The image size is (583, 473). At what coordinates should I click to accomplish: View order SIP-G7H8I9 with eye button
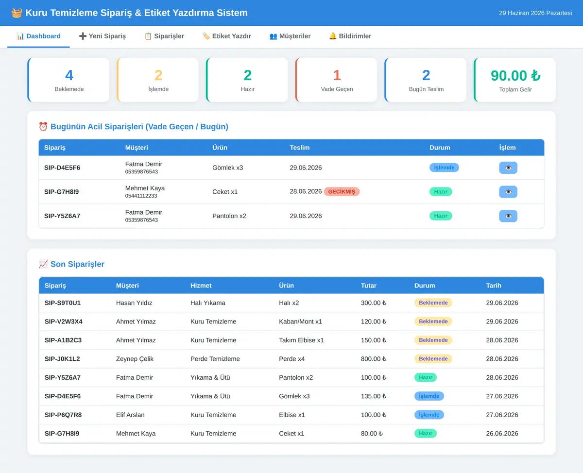coord(508,192)
